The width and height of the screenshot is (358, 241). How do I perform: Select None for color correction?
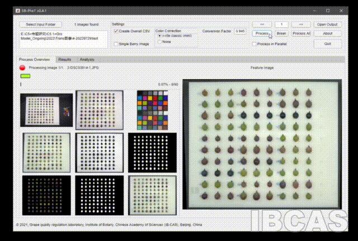(x=160, y=41)
